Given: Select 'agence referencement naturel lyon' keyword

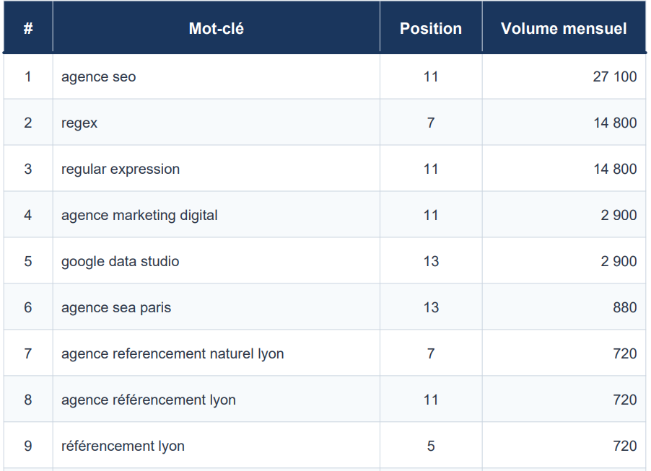Looking at the screenshot, I should pyautogui.click(x=172, y=353).
